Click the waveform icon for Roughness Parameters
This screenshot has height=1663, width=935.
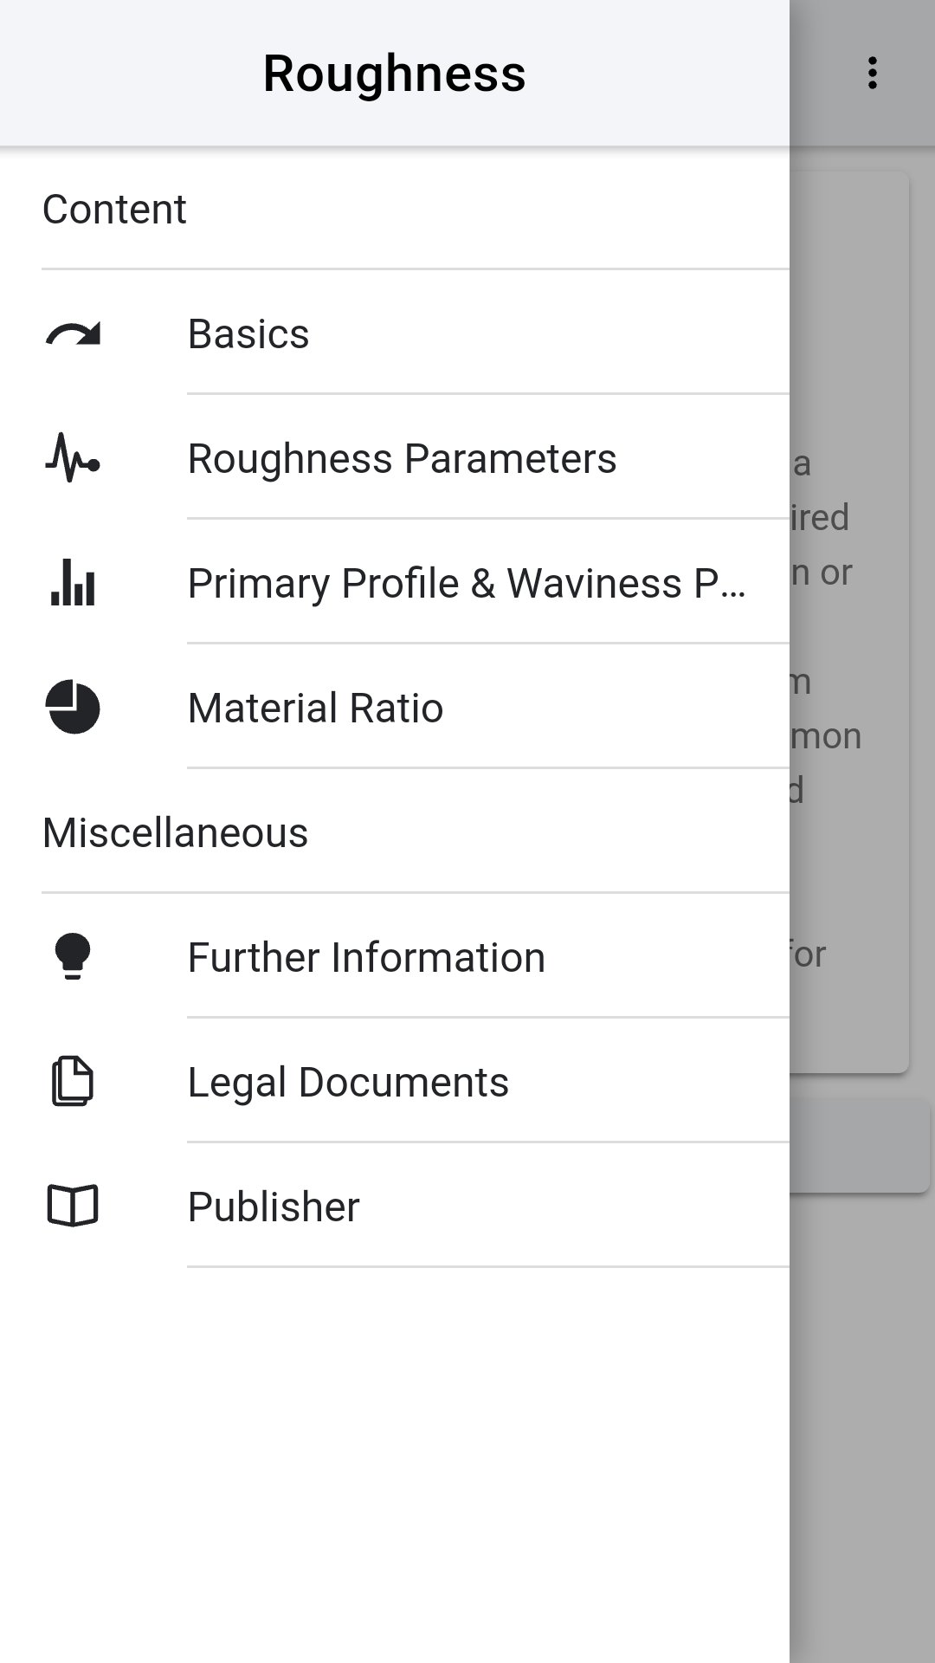73,459
